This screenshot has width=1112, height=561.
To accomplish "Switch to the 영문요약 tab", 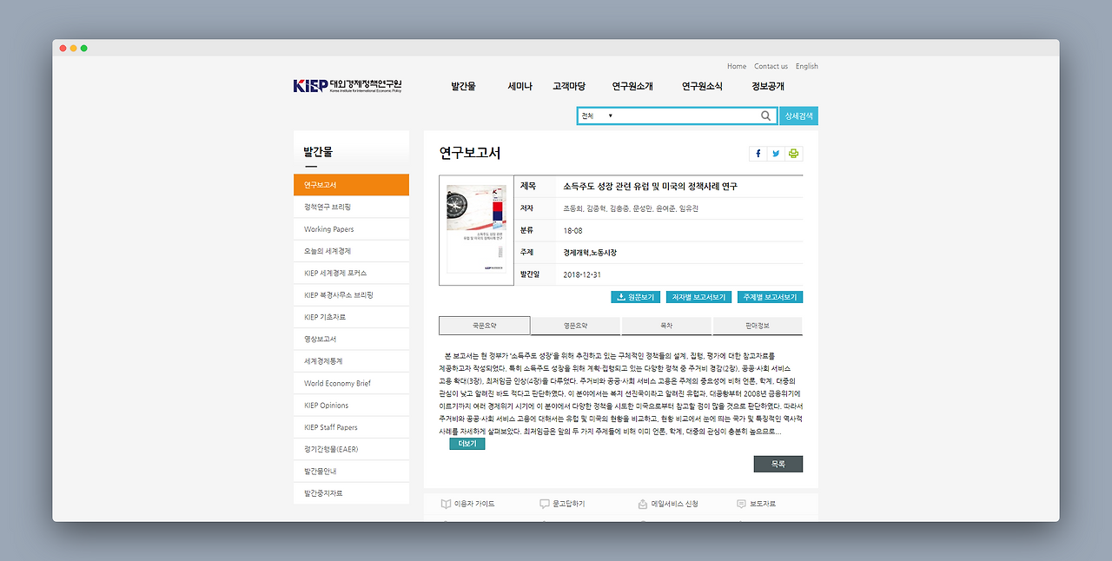I will coord(575,326).
